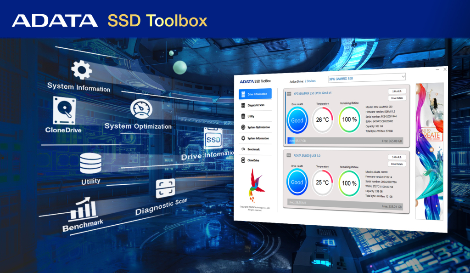The width and height of the screenshot is (470, 273).
Task: Click the white ADATA logo in the header
Action: click(x=55, y=21)
